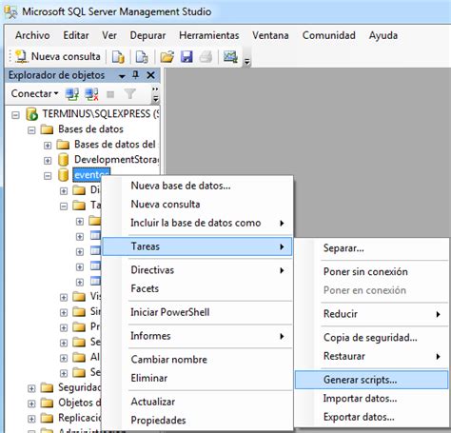
Task: Toggle auto-hide pin on Explorador de objetos
Action: 135,75
